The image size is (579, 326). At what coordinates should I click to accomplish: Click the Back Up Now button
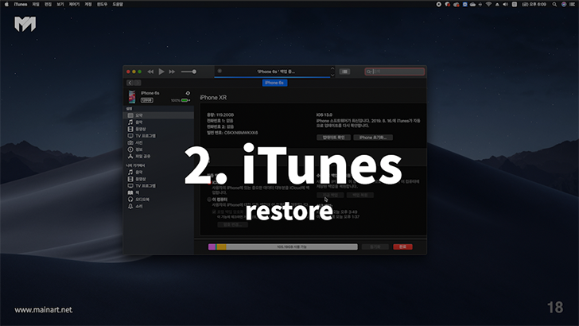coord(330,195)
